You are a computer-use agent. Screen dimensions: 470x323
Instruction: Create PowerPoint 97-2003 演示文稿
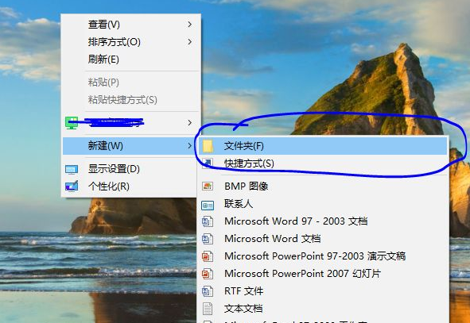[323, 256]
